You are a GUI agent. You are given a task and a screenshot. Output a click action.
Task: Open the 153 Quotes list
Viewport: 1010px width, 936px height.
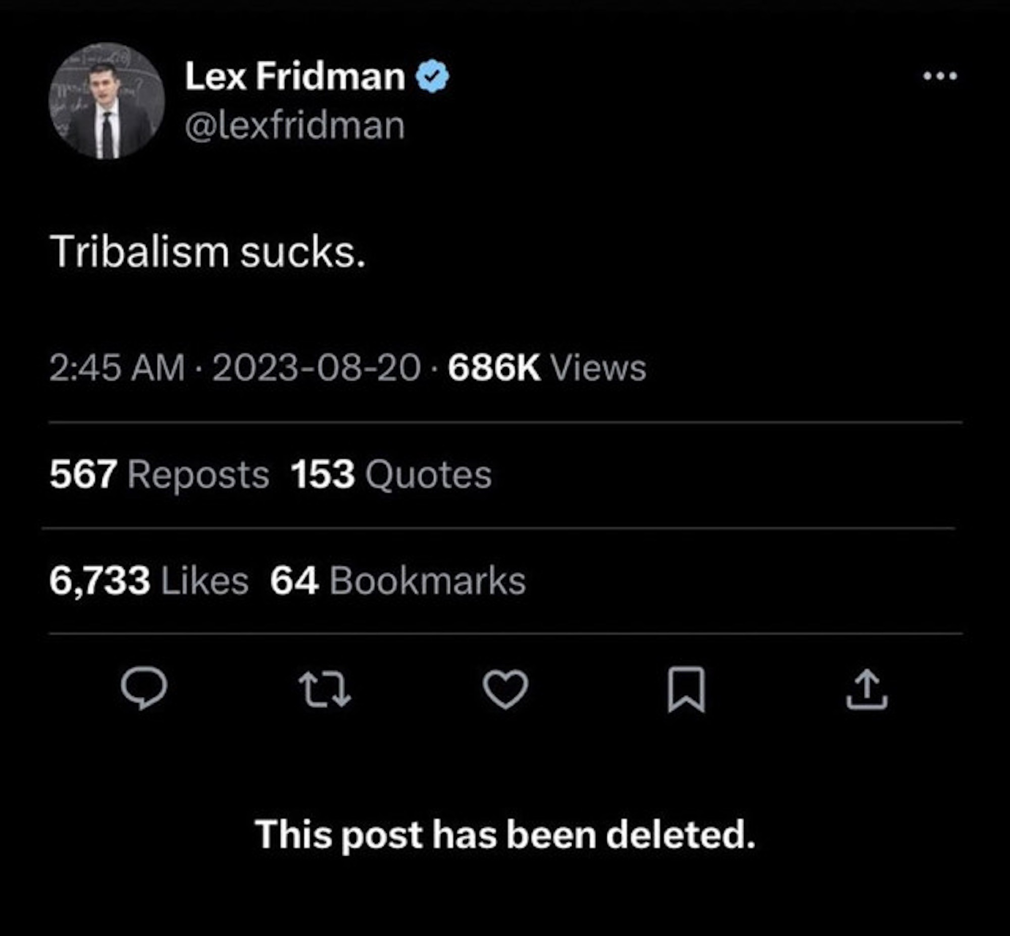coord(391,475)
